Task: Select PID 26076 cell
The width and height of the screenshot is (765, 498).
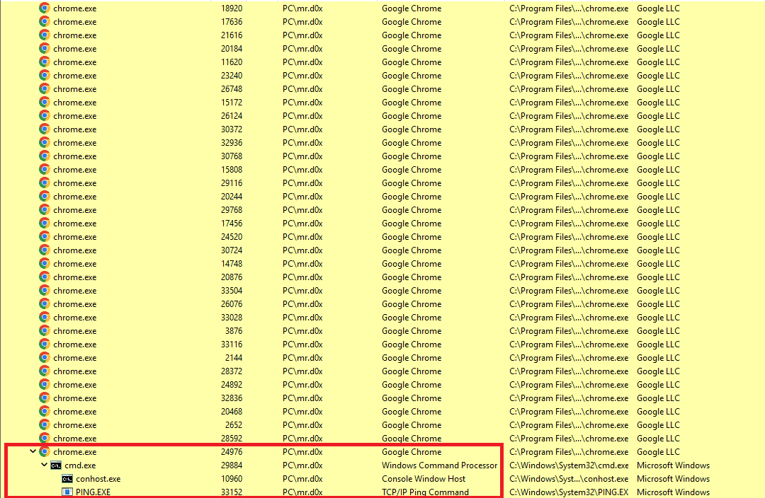Action: [x=231, y=304]
